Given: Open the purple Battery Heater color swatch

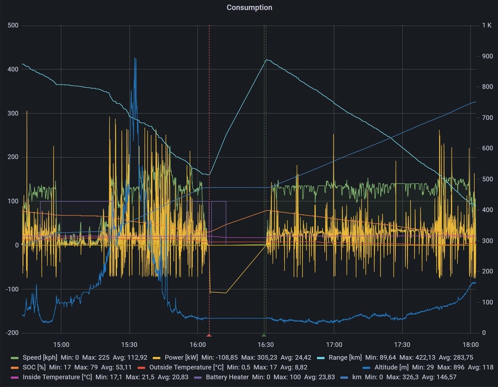Looking at the screenshot, I should (x=199, y=377).
